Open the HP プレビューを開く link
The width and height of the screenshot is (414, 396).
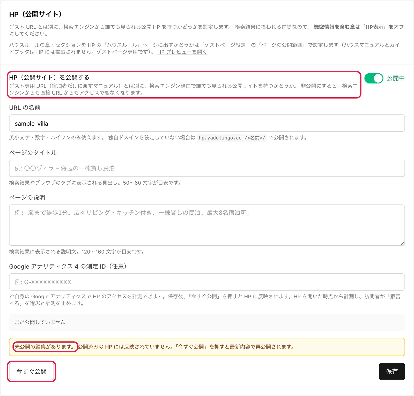tap(182, 52)
